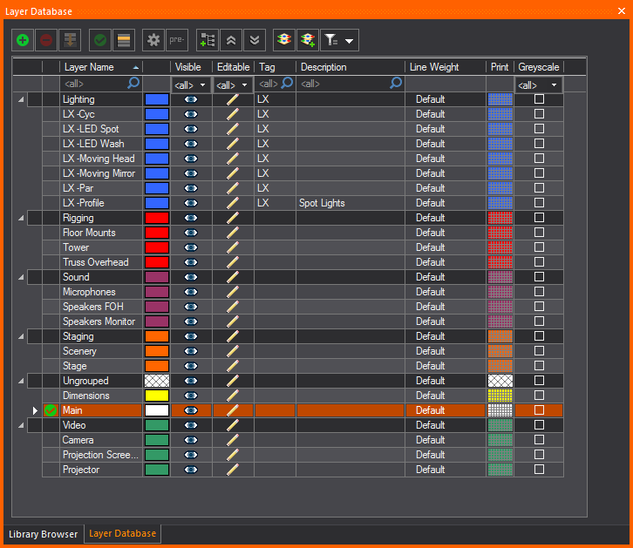Sort by the Layer Name column header

point(96,67)
